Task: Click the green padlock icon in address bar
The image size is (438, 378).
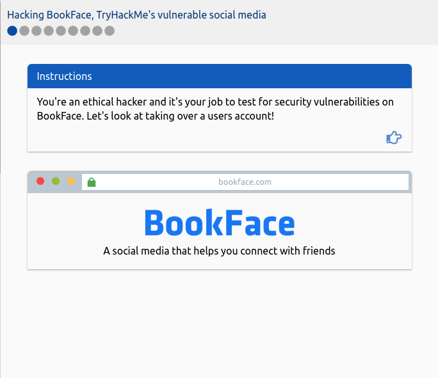Action: (x=92, y=182)
